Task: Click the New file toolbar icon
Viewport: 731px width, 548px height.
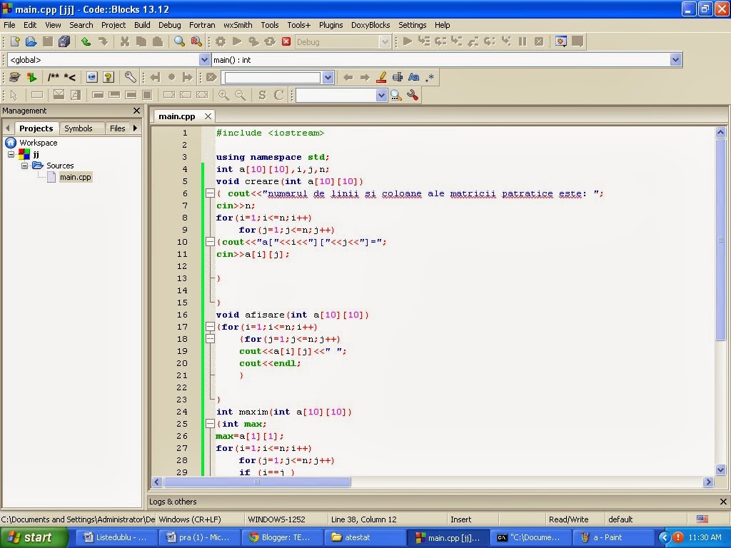Action: 15,41
